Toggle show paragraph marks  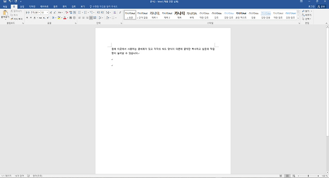click(x=120, y=13)
